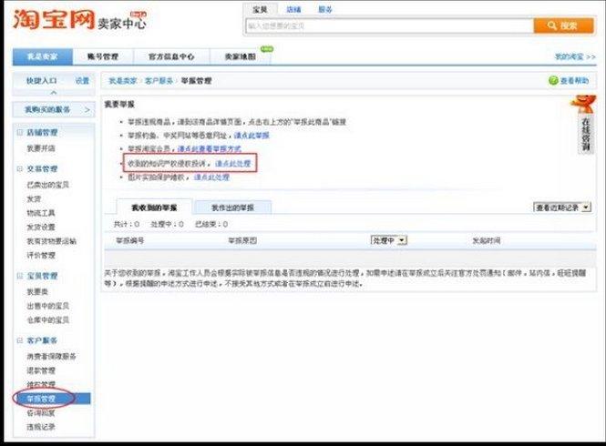The width and height of the screenshot is (606, 446).
Task: Open 退款管理 in sidebar
Action: [41, 370]
